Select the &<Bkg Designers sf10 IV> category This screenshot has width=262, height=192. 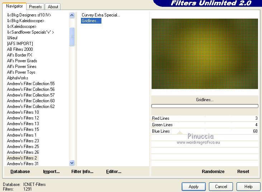[29, 15]
